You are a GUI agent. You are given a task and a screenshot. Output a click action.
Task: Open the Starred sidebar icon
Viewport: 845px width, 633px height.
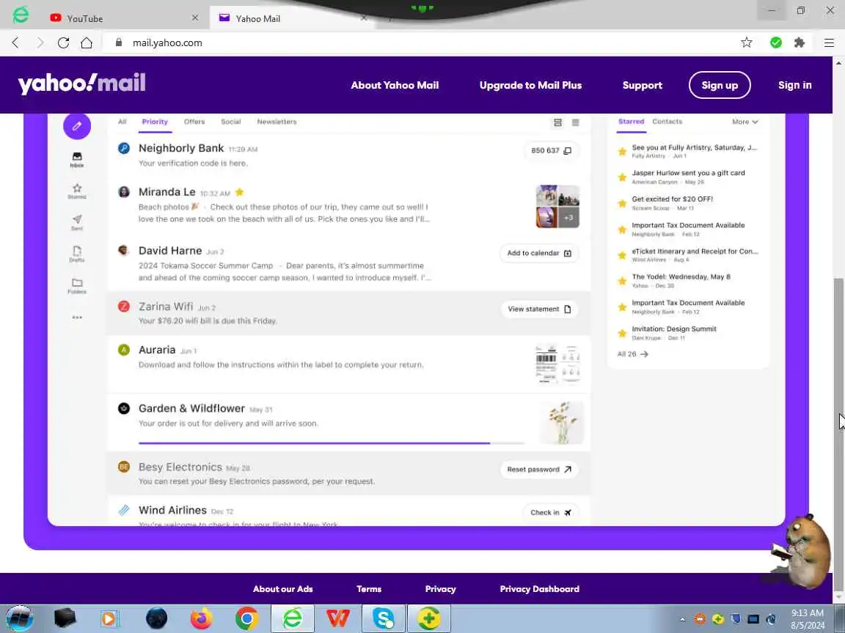(x=77, y=190)
